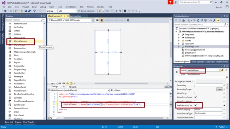This screenshot has width=230, height=129.
Task: Switch to Class View tab
Action: click(x=210, y=61)
